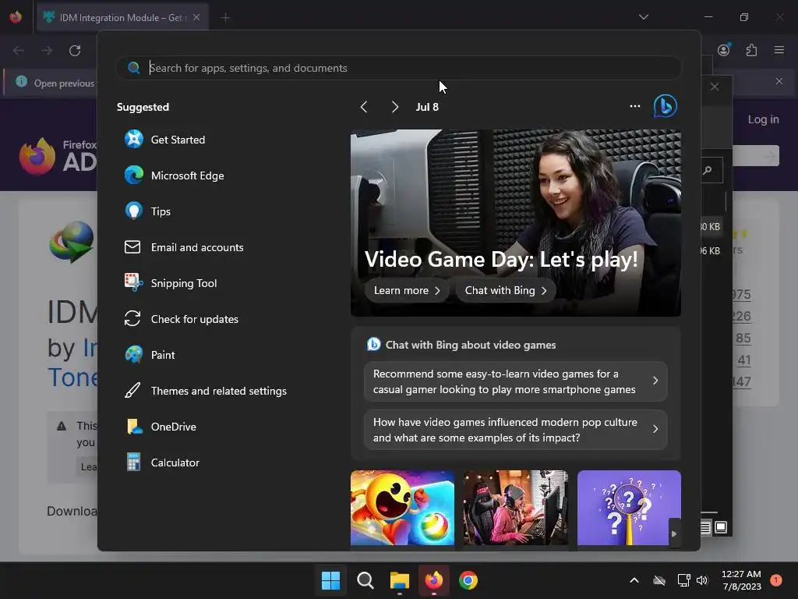Dismiss the Open previous tabs notification bar
The image size is (798, 599).
[779, 81]
